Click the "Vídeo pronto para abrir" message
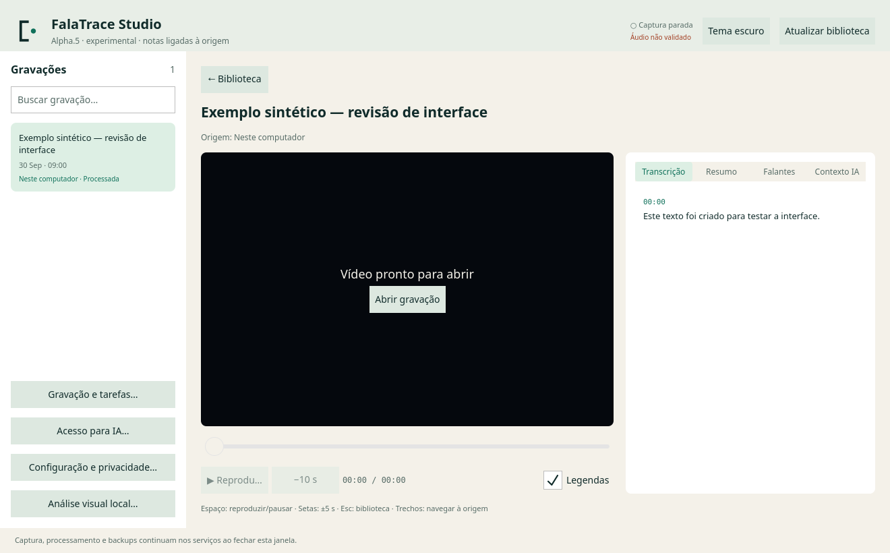Image resolution: width=890 pixels, height=553 pixels. 407,274
